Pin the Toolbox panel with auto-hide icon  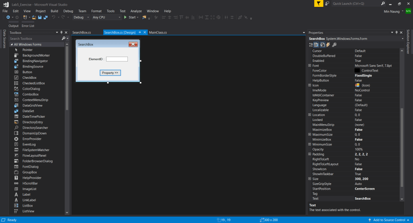[61, 33]
